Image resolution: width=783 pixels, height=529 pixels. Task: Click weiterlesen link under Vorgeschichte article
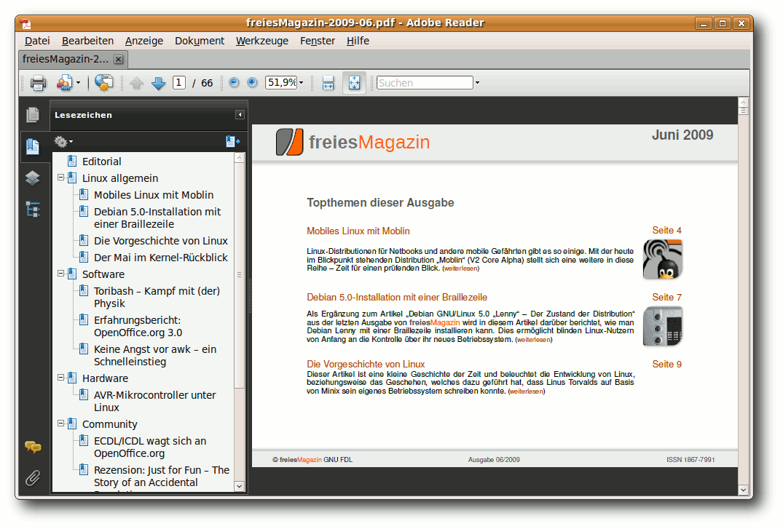(x=527, y=391)
